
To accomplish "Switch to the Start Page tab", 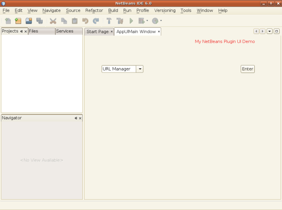I will [97, 32].
